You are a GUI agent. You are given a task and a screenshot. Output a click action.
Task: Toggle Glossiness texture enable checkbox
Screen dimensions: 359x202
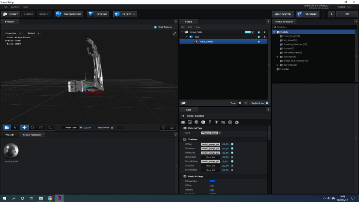click(232, 149)
